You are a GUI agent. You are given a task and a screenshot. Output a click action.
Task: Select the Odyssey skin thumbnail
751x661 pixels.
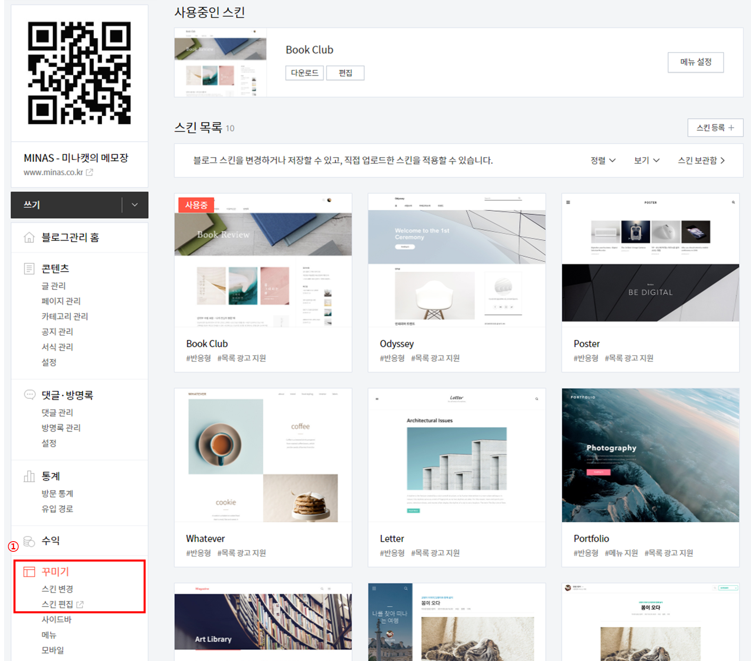(x=457, y=260)
